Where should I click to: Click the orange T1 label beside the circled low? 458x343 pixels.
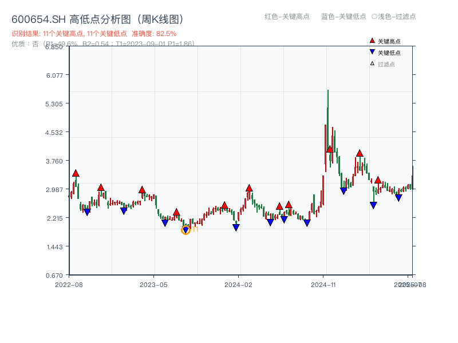tap(195, 229)
